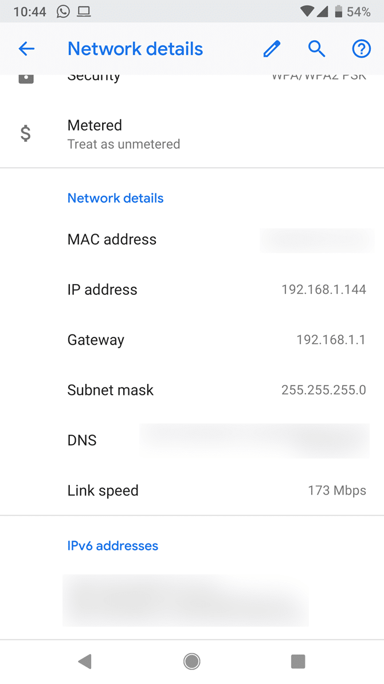Tap the partially hidden Security row
Image resolution: width=384 pixels, height=684 pixels.
192,79
